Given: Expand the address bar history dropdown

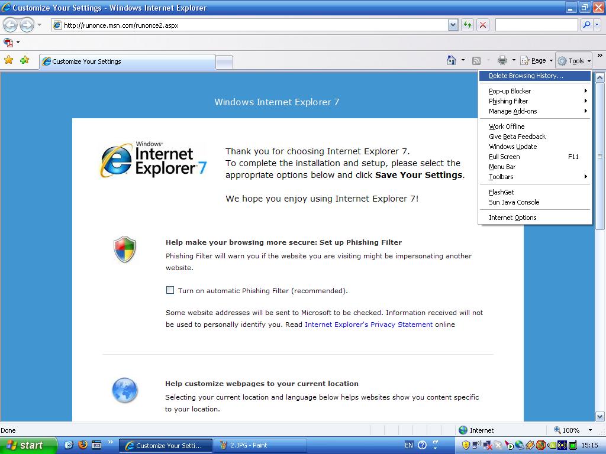Looking at the screenshot, I should (x=453, y=25).
